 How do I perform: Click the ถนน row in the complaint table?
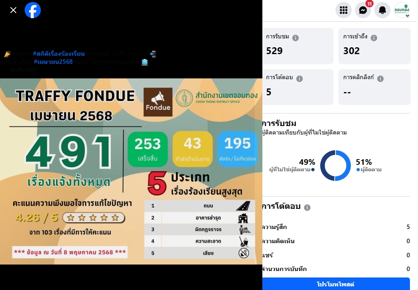(x=200, y=206)
